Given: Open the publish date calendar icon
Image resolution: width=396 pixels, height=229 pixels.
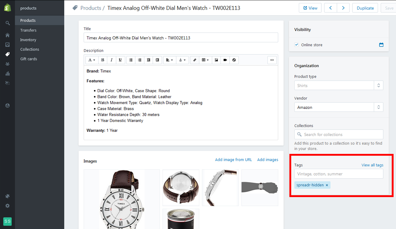Looking at the screenshot, I should [x=381, y=45].
